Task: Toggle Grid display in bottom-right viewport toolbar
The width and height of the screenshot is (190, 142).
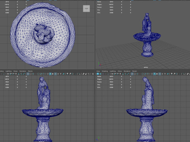Action: click(132, 74)
